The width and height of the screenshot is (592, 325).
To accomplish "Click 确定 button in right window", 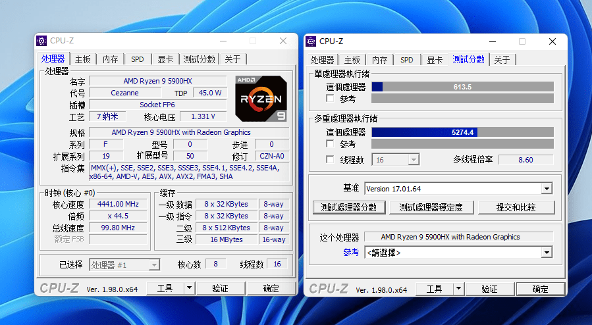I will (540, 289).
